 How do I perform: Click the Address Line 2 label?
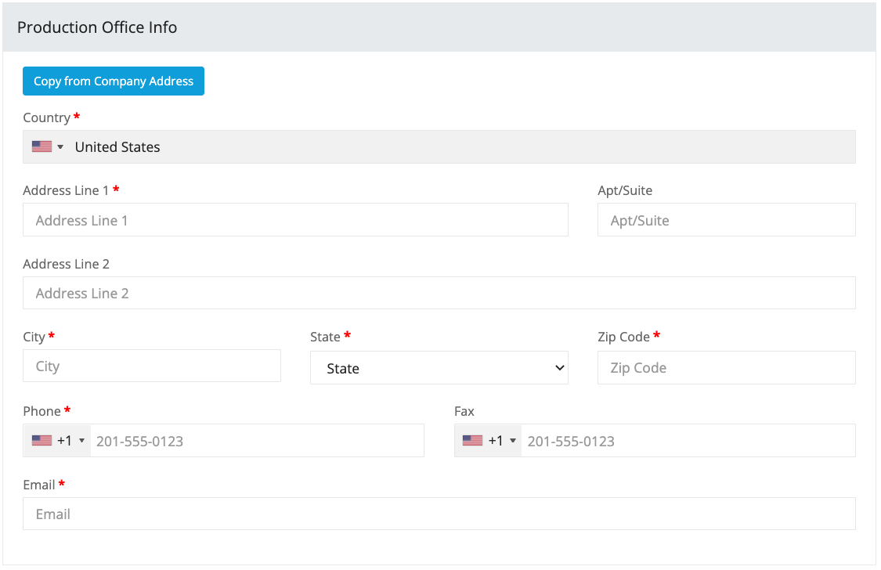[67, 264]
